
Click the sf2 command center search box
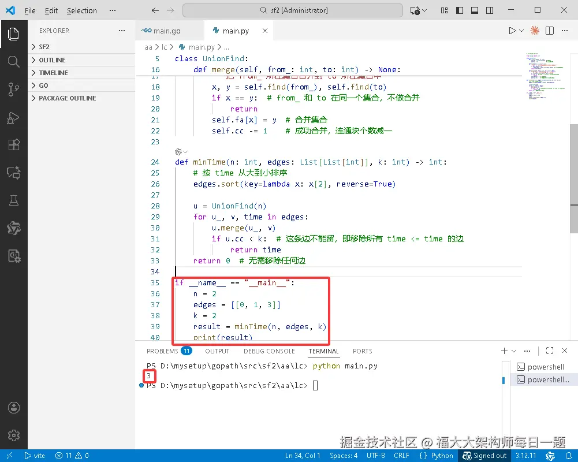coord(293,10)
